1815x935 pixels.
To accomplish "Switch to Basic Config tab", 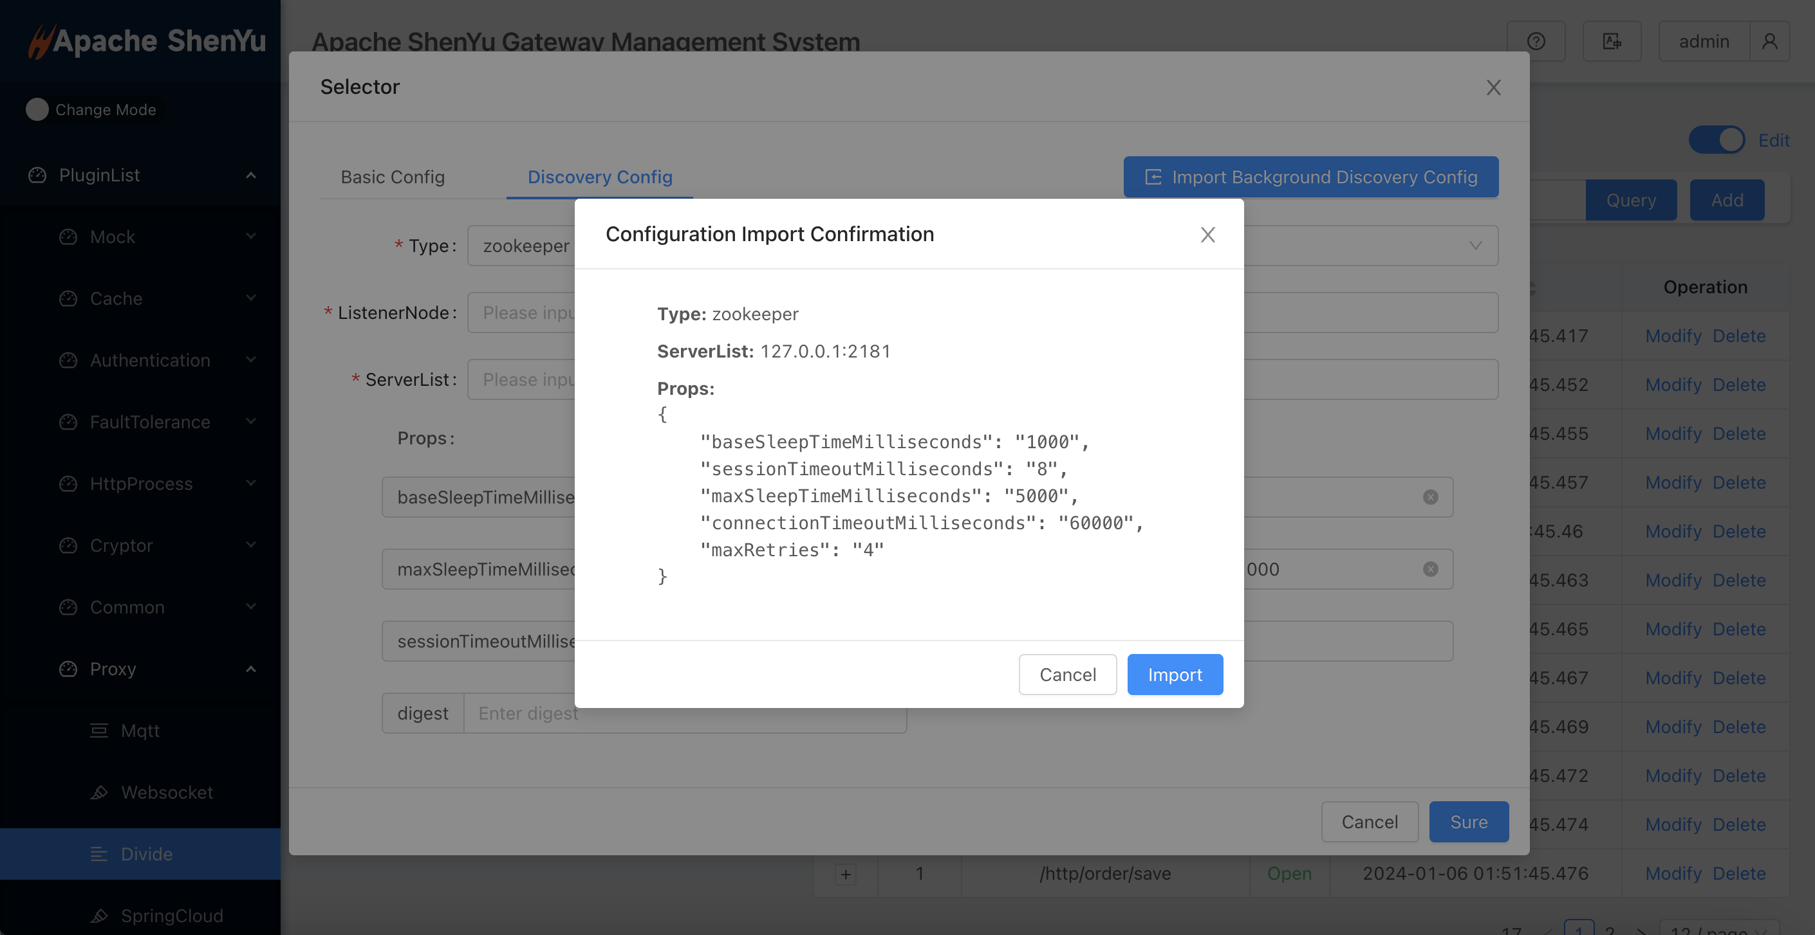I will pyautogui.click(x=393, y=176).
